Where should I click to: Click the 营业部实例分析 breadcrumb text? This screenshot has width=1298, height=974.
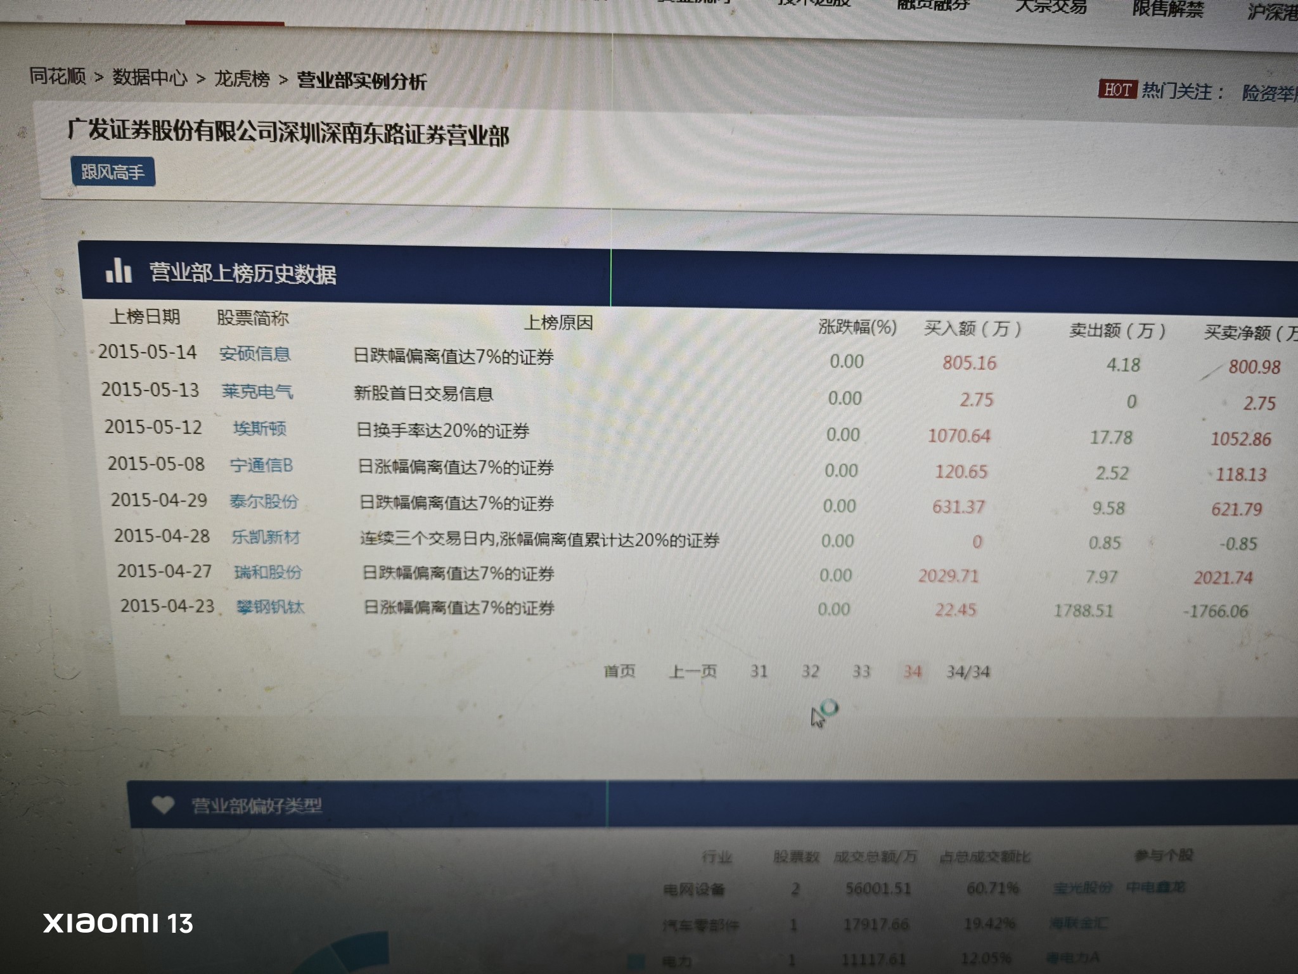(x=362, y=81)
